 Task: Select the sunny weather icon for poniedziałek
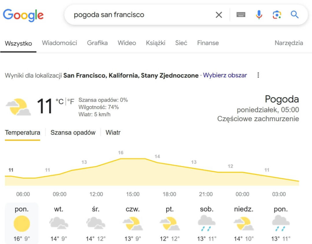22,224
